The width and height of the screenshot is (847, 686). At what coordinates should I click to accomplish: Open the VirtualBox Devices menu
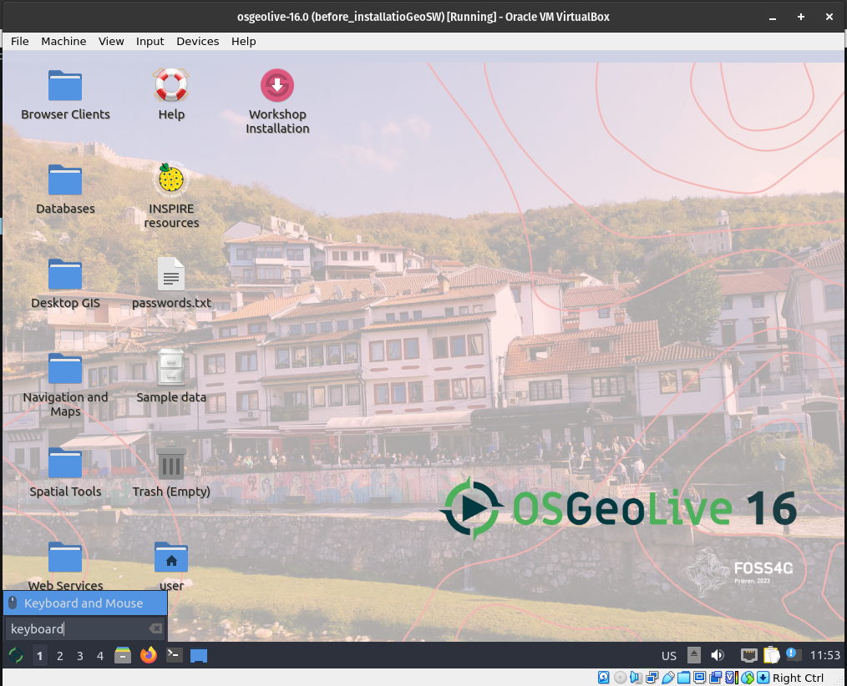[x=198, y=41]
